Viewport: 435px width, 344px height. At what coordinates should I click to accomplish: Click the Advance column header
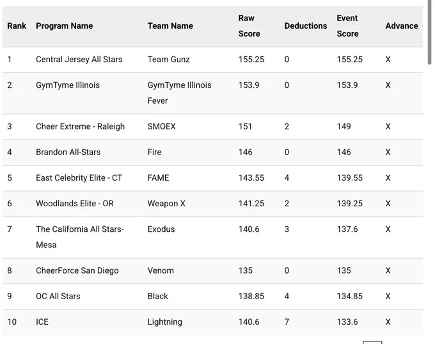(x=402, y=26)
